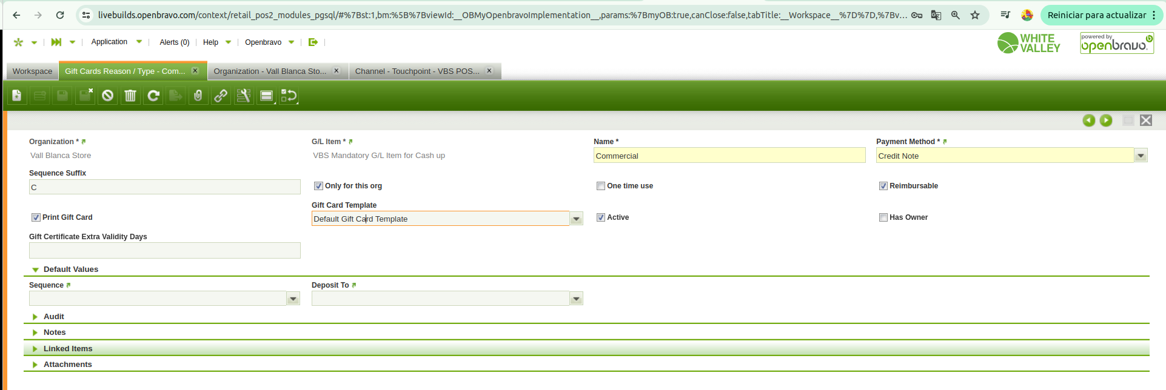1166x390 pixels.
Task: Open the Deposit To dropdown arrow
Action: coord(576,299)
